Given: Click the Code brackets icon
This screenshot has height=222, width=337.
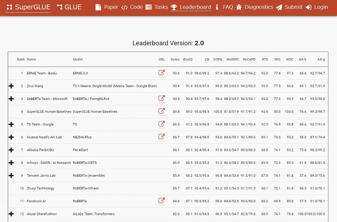Looking at the screenshot, I should point(124,8).
